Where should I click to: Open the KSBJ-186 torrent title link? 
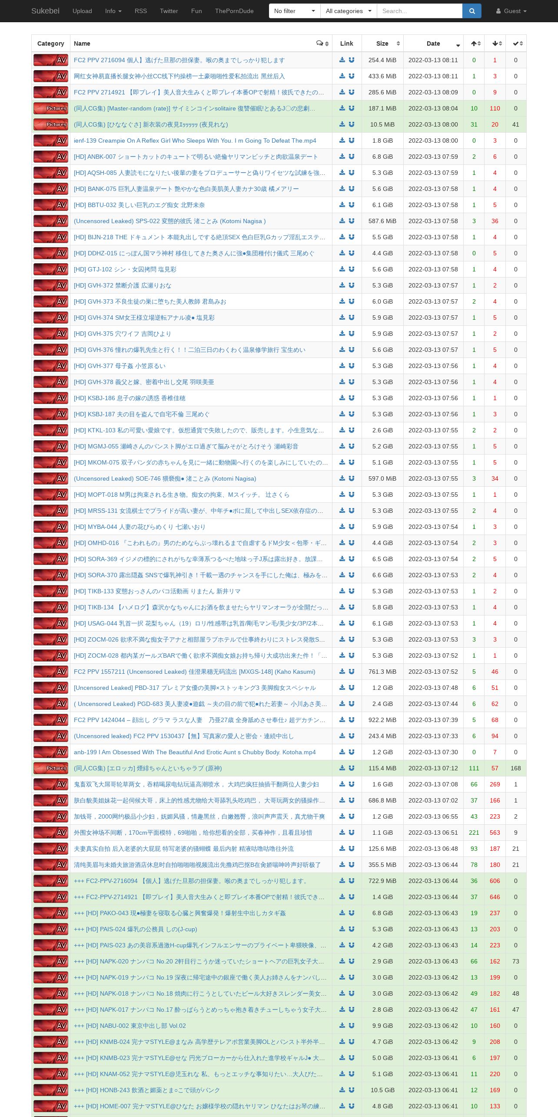130,398
